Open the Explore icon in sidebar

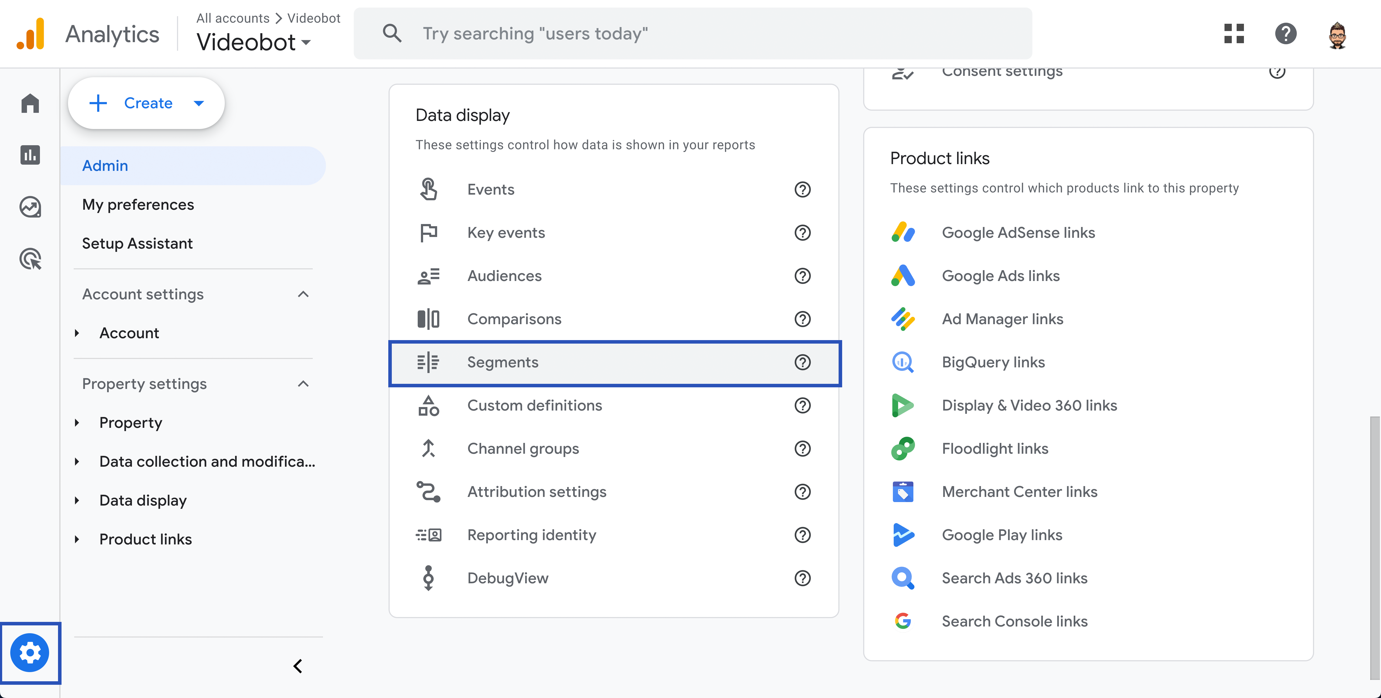(x=30, y=207)
